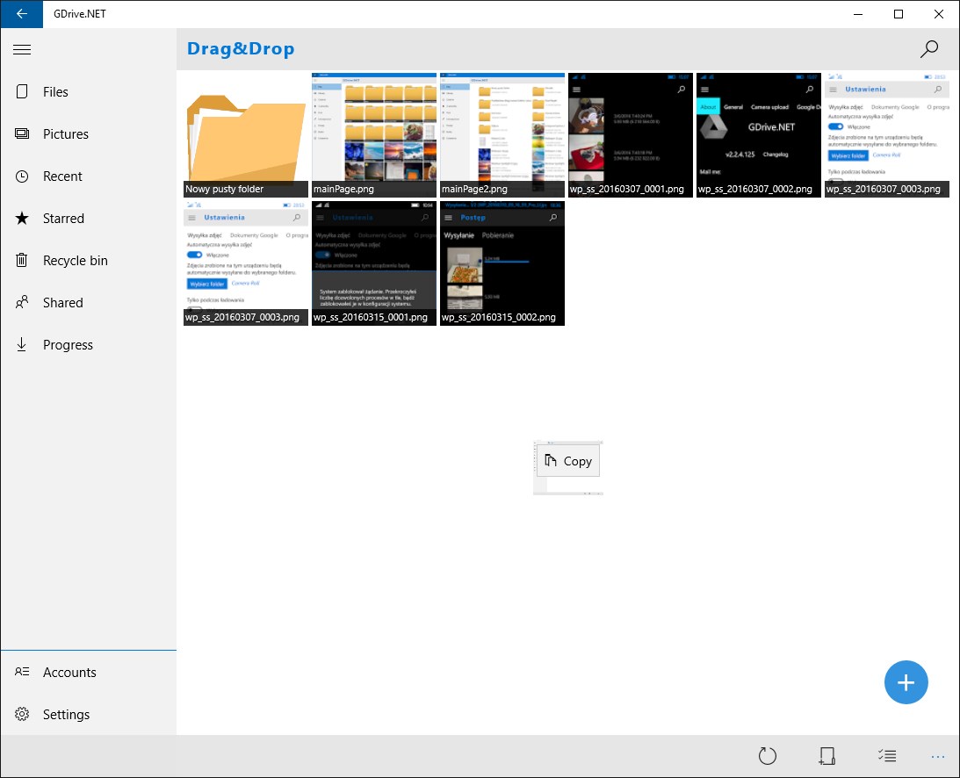960x778 pixels.
Task: Open the Recycle bin
Action: [76, 260]
